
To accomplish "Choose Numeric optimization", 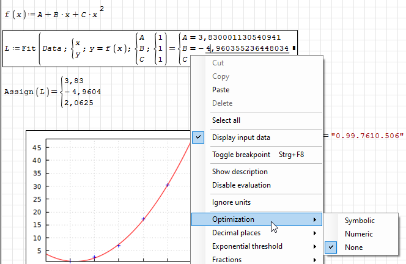I will 358,234.
